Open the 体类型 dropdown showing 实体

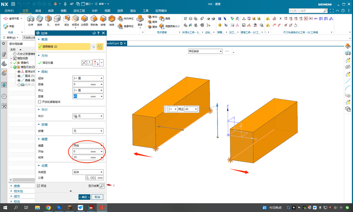point(87,172)
